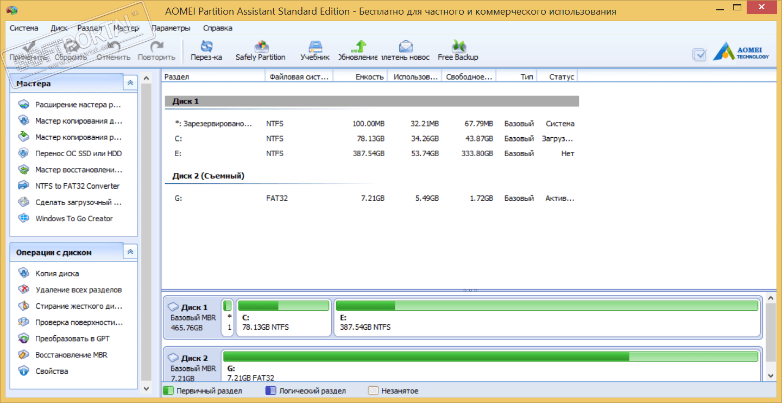
Task: Select the E: partition row in list
Action: [371, 153]
